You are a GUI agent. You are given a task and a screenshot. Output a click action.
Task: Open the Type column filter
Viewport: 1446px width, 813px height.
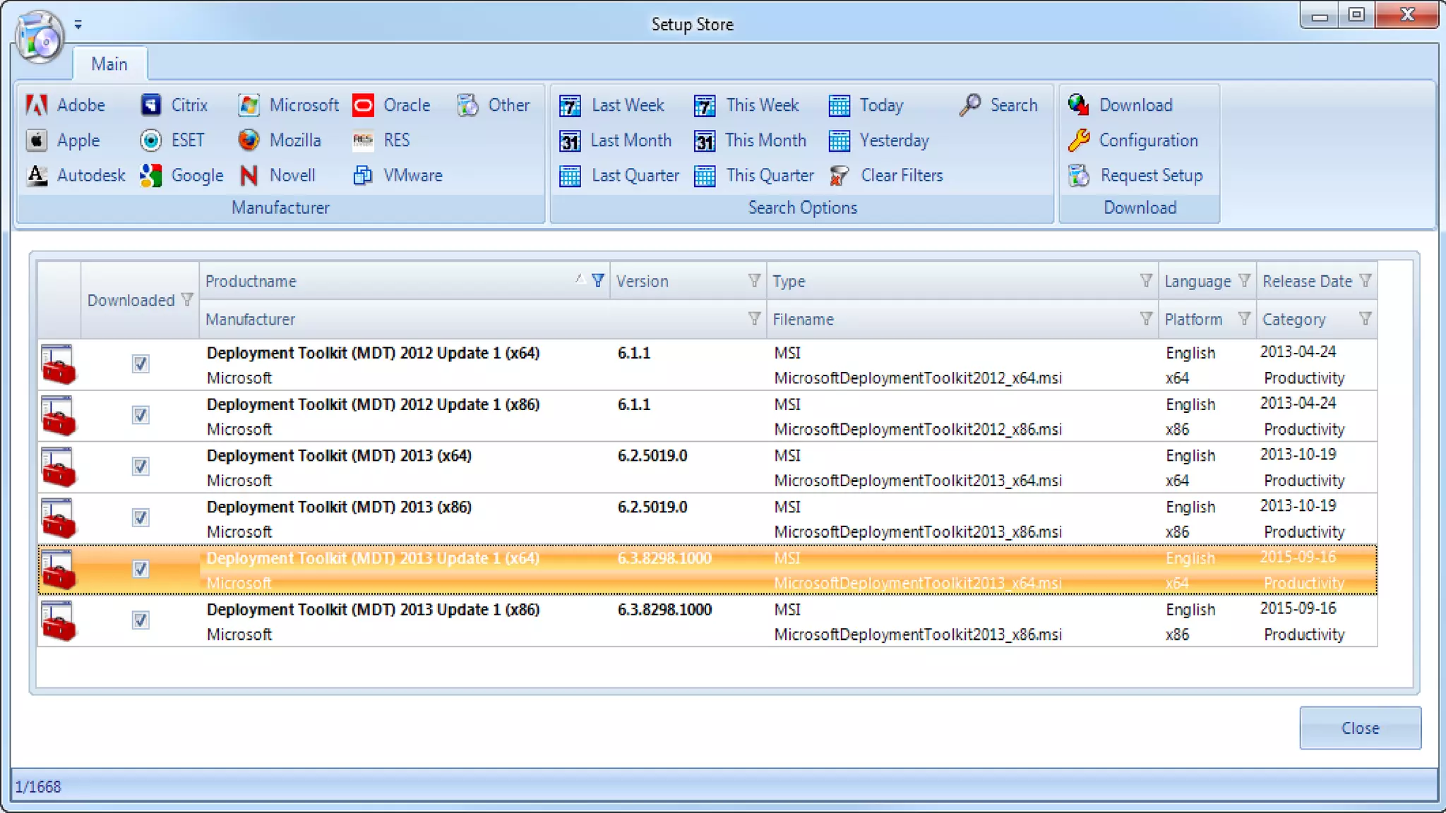tap(1146, 281)
